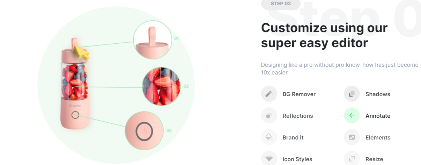Click the lid close-up annotation circle
Image resolution: width=421 pixels, height=165 pixels.
point(153,39)
